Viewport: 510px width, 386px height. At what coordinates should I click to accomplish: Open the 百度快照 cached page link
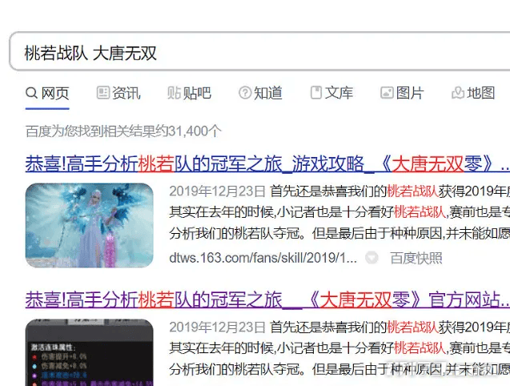click(416, 258)
